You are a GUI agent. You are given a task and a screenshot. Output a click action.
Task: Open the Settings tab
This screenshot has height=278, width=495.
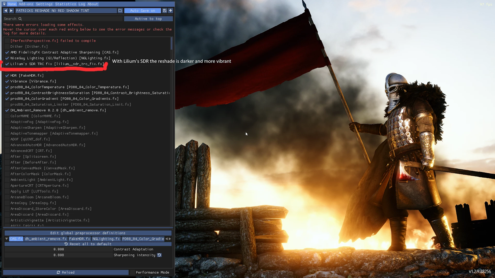click(x=44, y=4)
